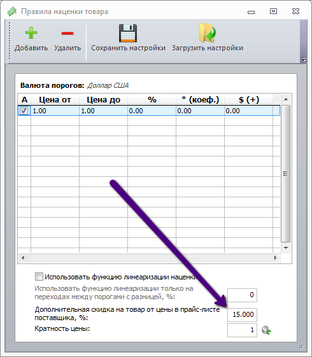The width and height of the screenshot is (312, 357).
Task: Expand the toolbar overflow arrow
Action: pyautogui.click(x=304, y=59)
